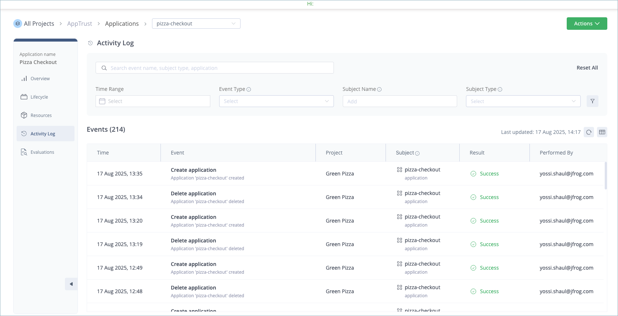
Task: Click 'Create application' in the 13:35 row
Action: pyautogui.click(x=193, y=170)
